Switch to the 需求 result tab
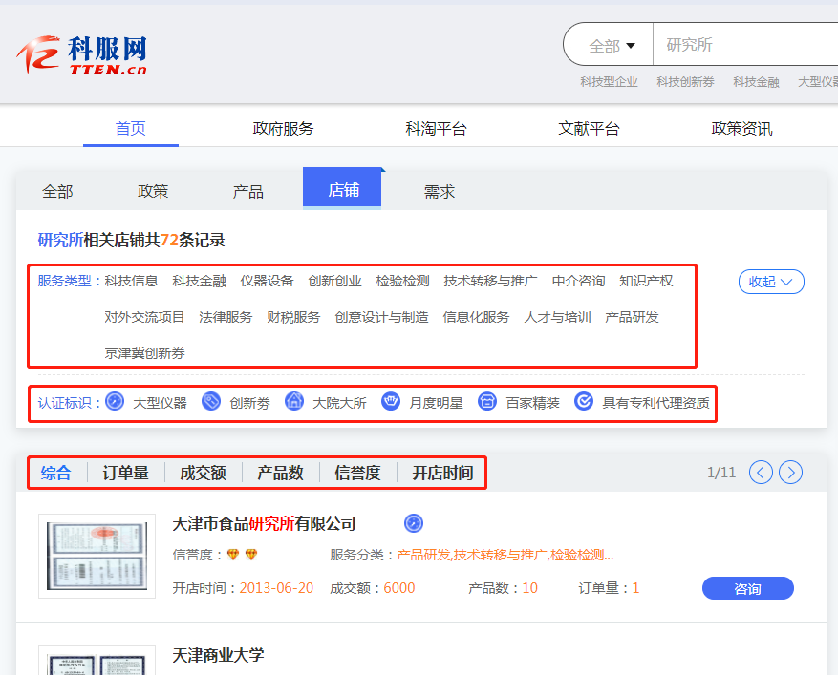This screenshot has width=838, height=675. (x=440, y=191)
